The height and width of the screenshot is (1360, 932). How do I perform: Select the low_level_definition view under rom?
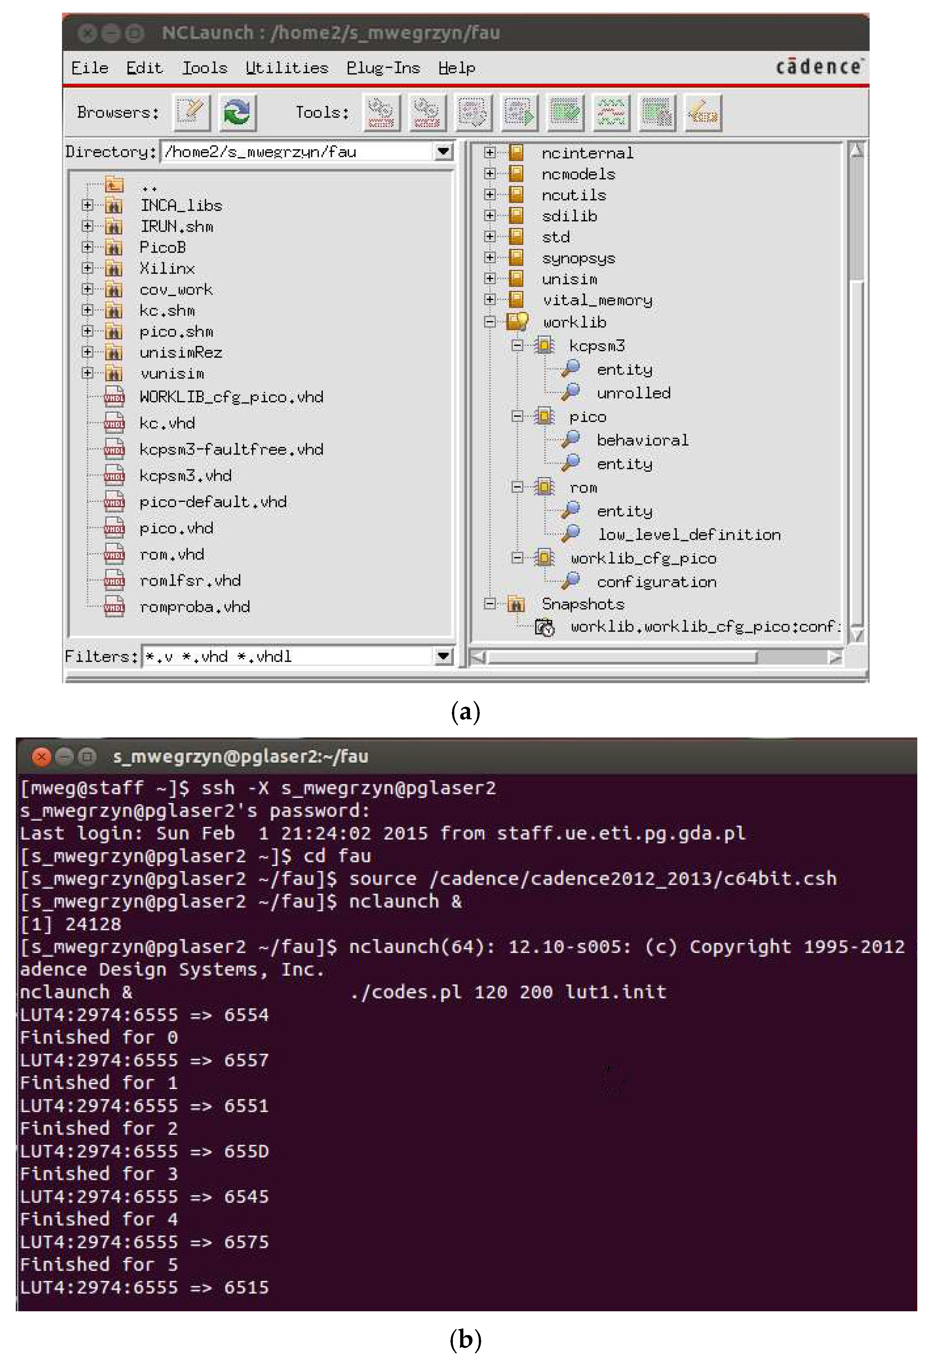689,534
